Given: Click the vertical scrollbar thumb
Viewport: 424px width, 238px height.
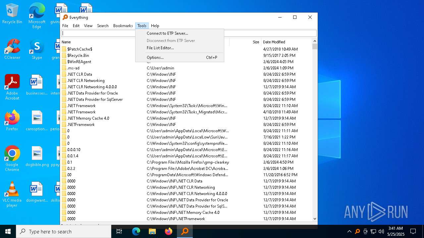Looking at the screenshot, I should click(x=315, y=46).
